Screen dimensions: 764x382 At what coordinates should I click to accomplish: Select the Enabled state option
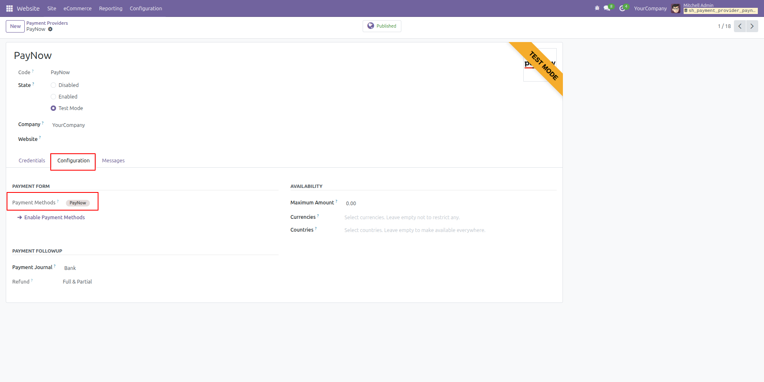(53, 97)
